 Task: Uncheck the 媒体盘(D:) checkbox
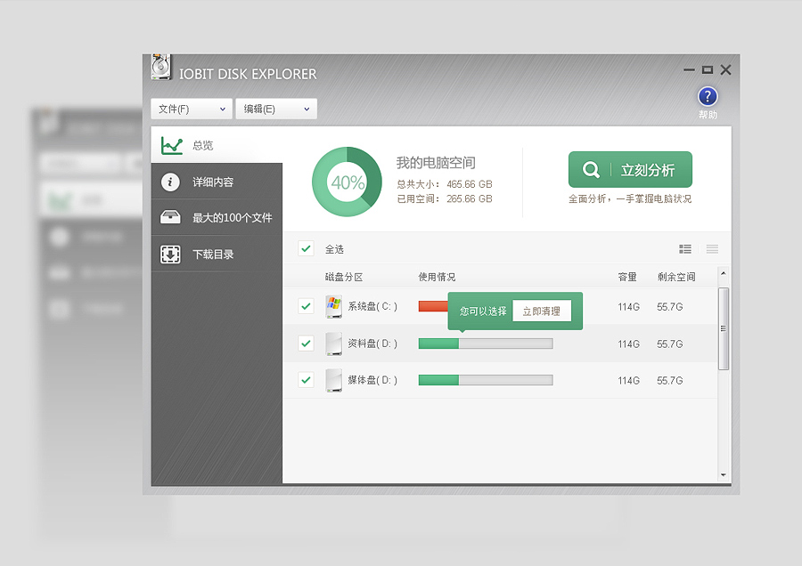click(306, 381)
